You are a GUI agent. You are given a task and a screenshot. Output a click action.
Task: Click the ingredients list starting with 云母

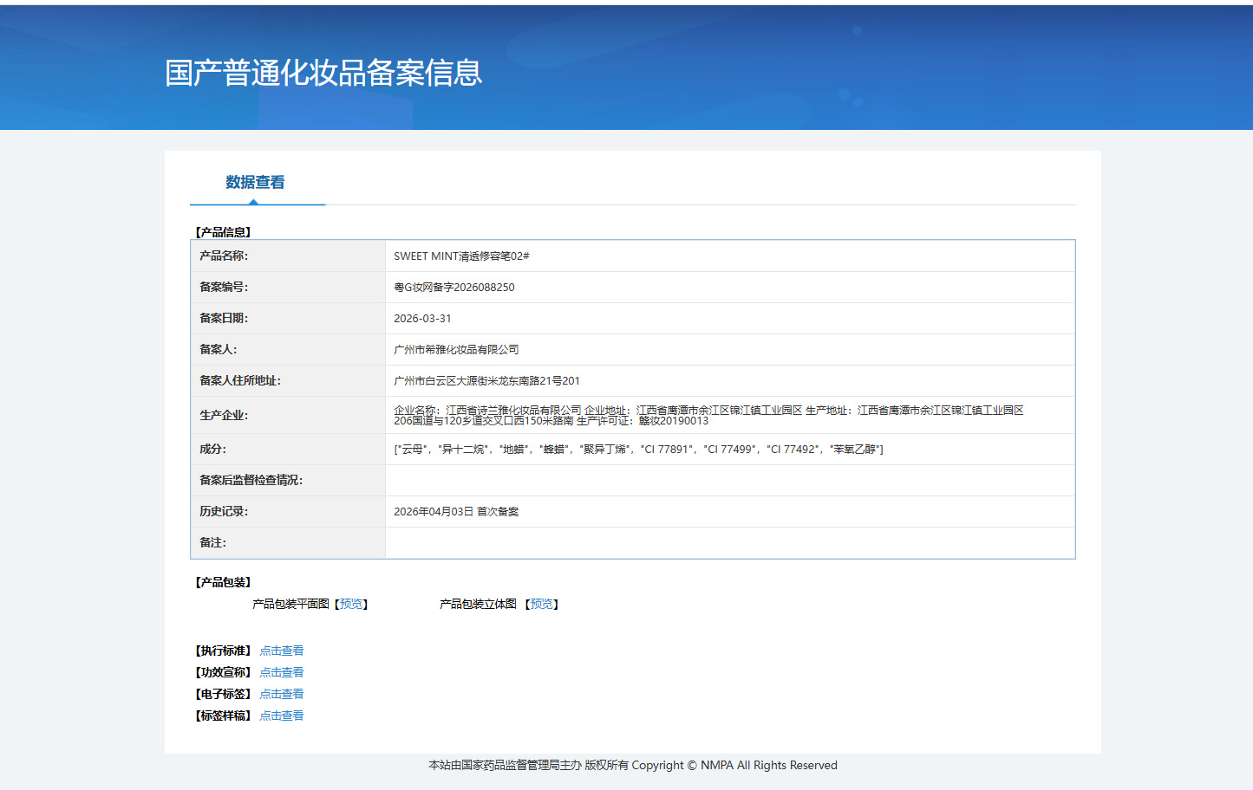click(x=638, y=450)
